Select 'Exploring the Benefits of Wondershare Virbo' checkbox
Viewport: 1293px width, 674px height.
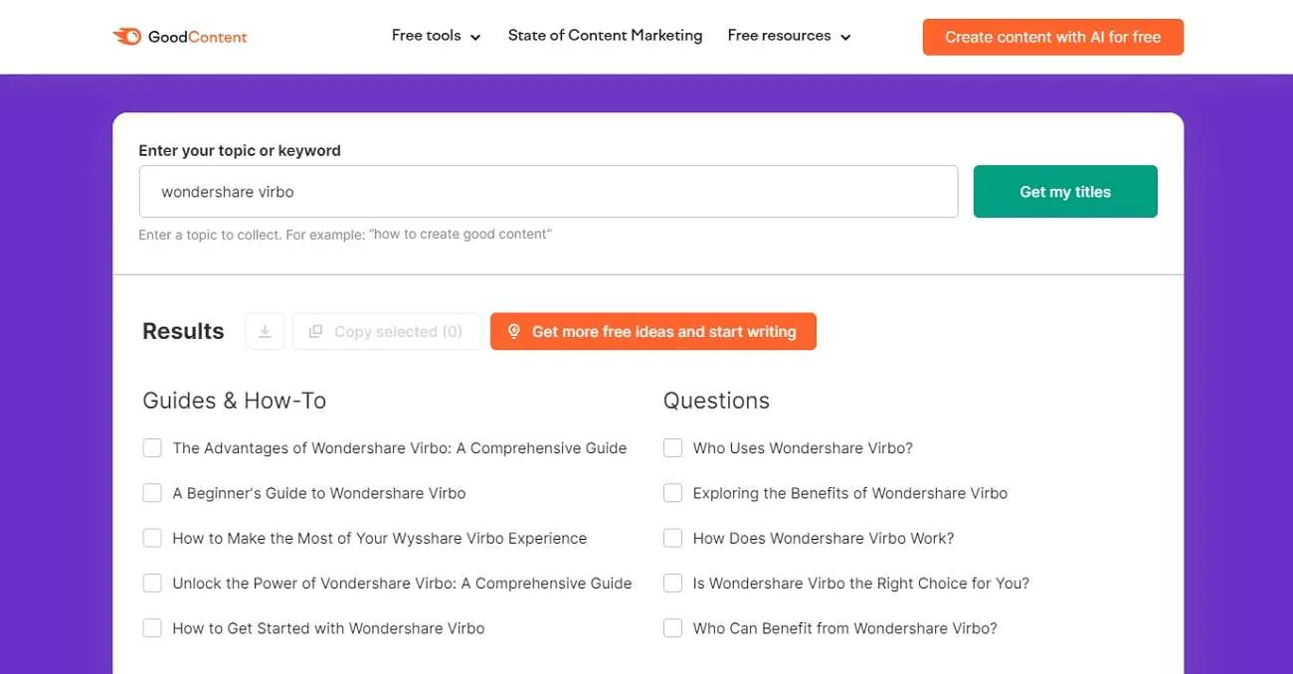[x=673, y=493]
